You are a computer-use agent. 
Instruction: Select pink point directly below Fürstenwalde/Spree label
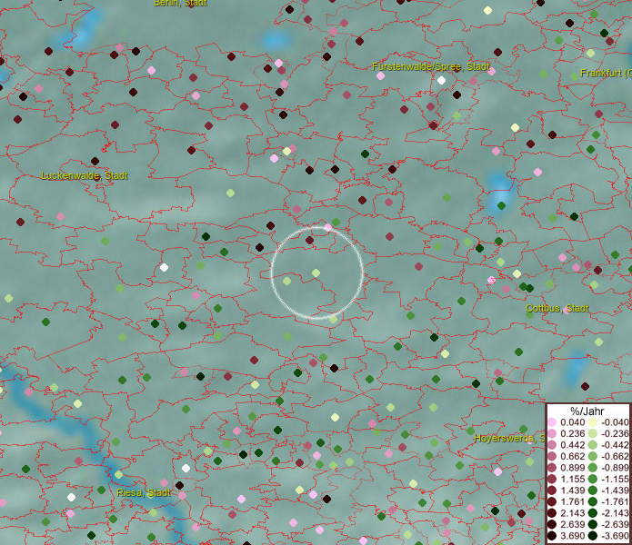pyautogui.click(x=380, y=75)
